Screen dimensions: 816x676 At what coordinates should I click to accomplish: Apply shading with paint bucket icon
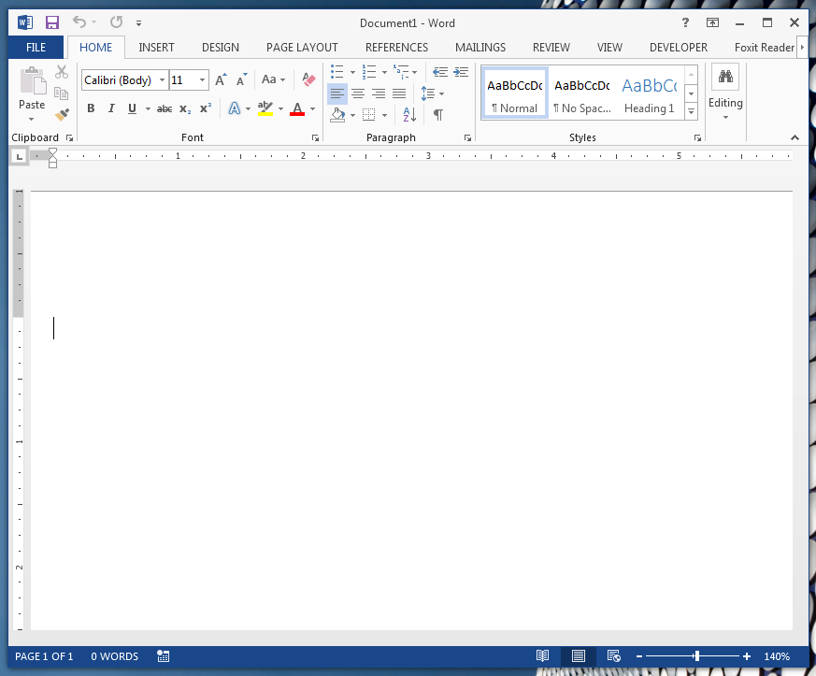coord(337,114)
